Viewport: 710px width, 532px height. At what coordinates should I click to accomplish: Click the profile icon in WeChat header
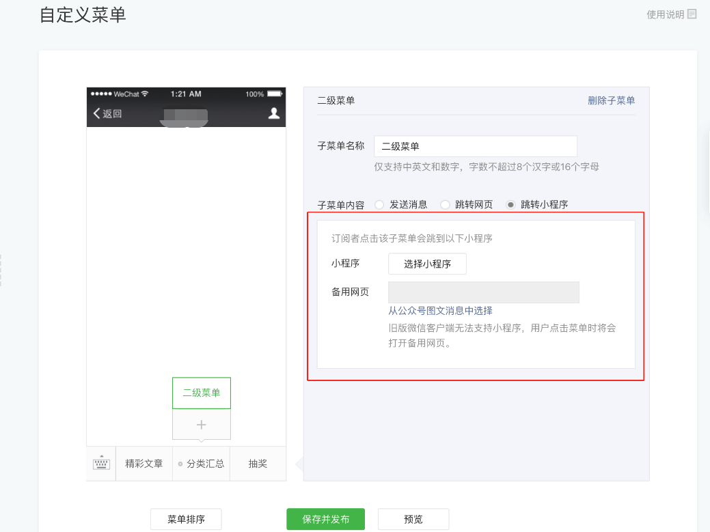point(274,113)
